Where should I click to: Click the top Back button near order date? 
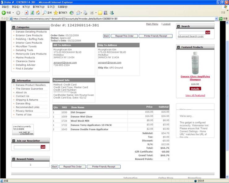106,36
